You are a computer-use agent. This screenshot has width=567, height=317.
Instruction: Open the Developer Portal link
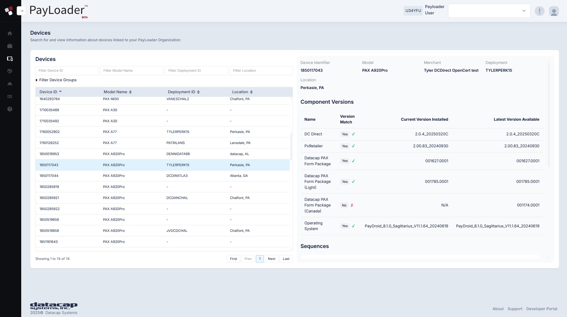542,309
